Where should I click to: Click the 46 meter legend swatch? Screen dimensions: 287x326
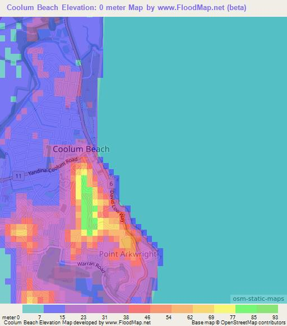click(161, 309)
